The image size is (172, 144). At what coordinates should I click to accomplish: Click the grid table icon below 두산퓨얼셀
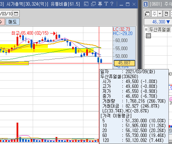click(148, 36)
